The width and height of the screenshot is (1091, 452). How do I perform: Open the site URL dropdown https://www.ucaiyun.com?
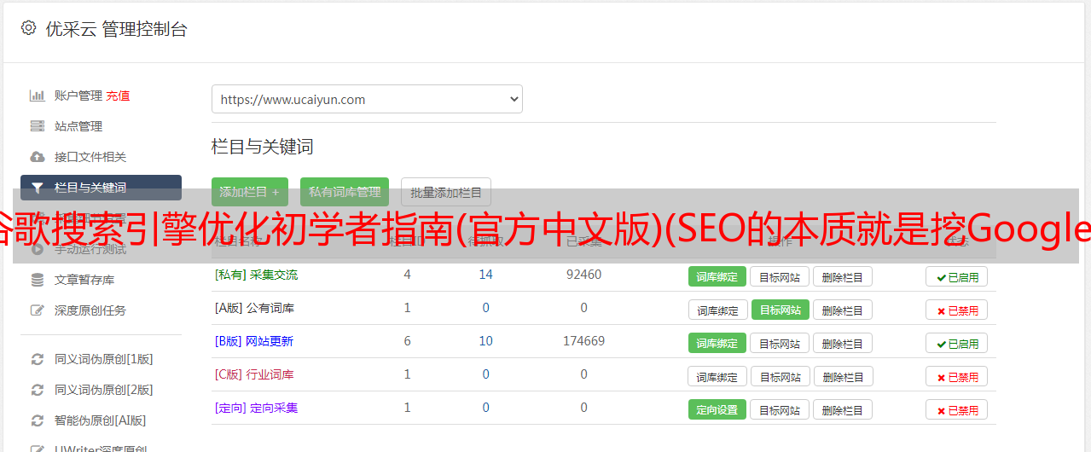(x=367, y=99)
